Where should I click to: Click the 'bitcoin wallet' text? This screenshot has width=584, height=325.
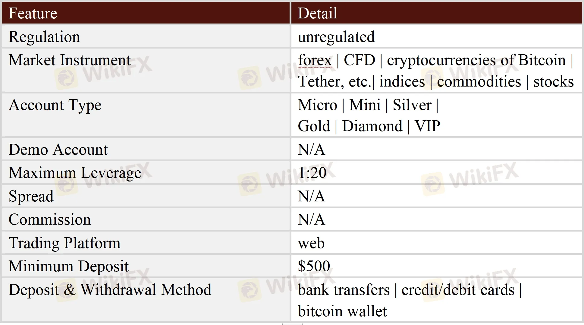pos(342,311)
